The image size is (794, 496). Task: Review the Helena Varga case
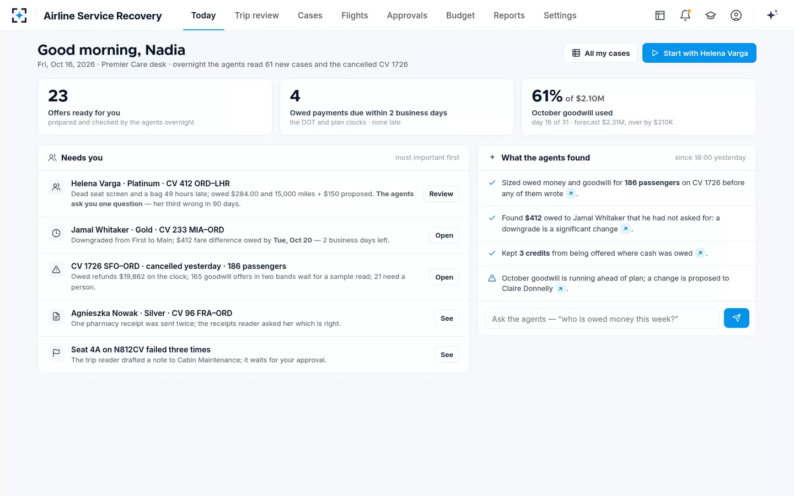[x=441, y=194]
